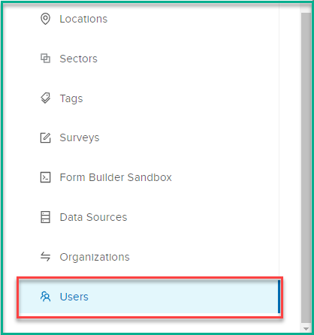Click the Organizations arrows icon
The height and width of the screenshot is (335, 314).
[45, 257]
